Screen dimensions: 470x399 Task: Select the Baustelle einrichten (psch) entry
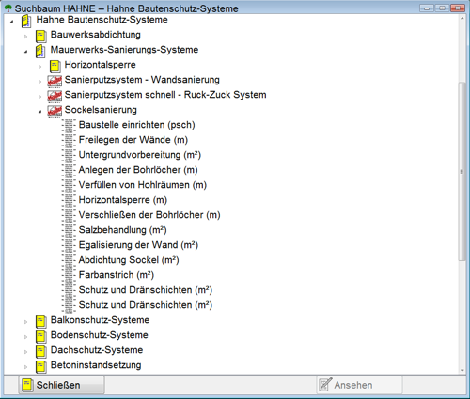[x=136, y=125]
